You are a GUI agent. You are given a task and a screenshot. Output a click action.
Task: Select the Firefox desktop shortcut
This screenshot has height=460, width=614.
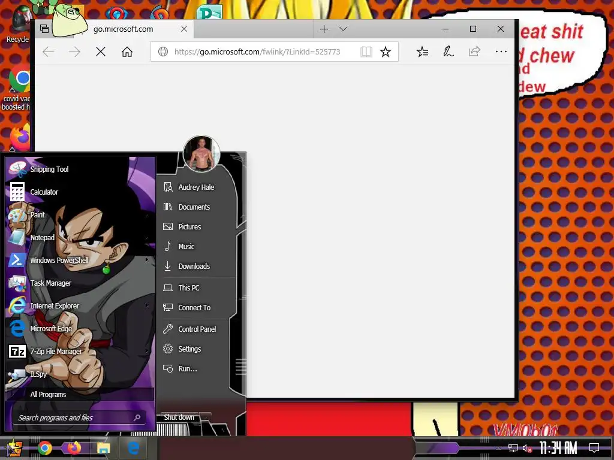20,138
